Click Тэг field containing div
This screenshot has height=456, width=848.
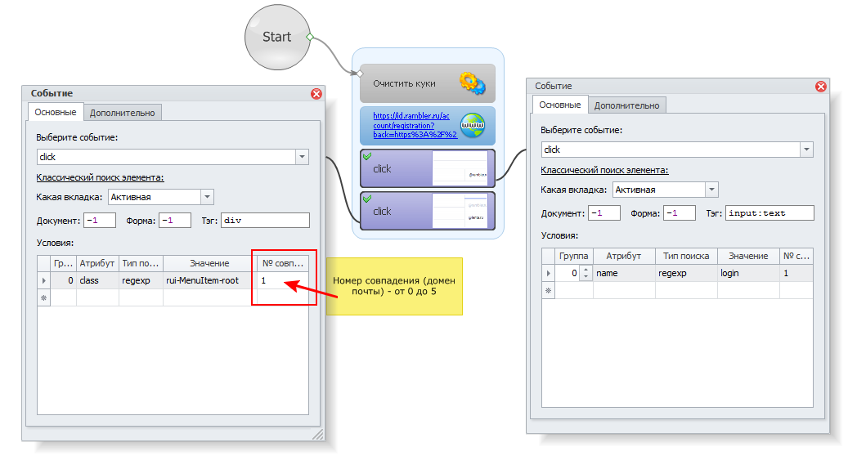pyautogui.click(x=265, y=221)
